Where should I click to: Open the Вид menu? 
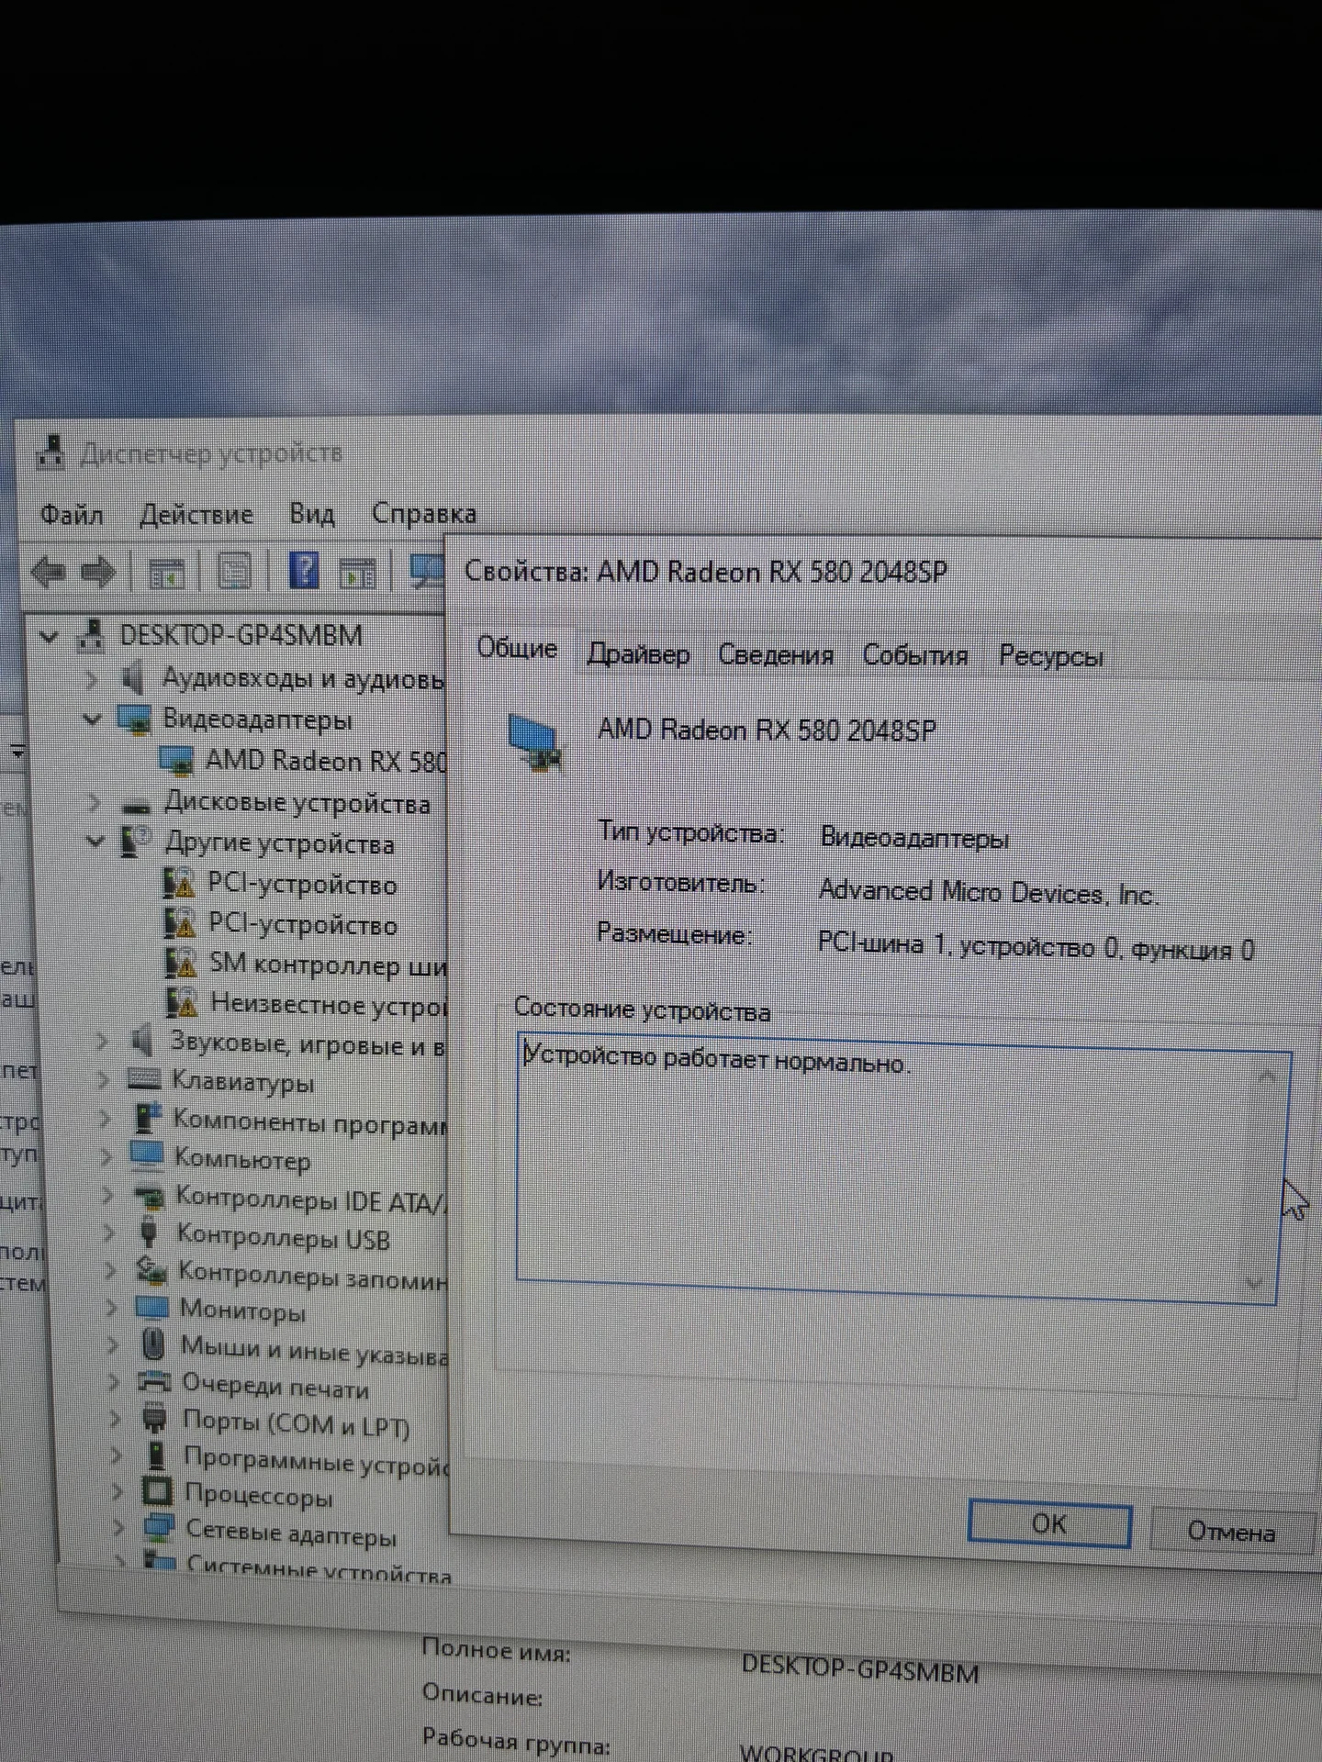click(312, 513)
